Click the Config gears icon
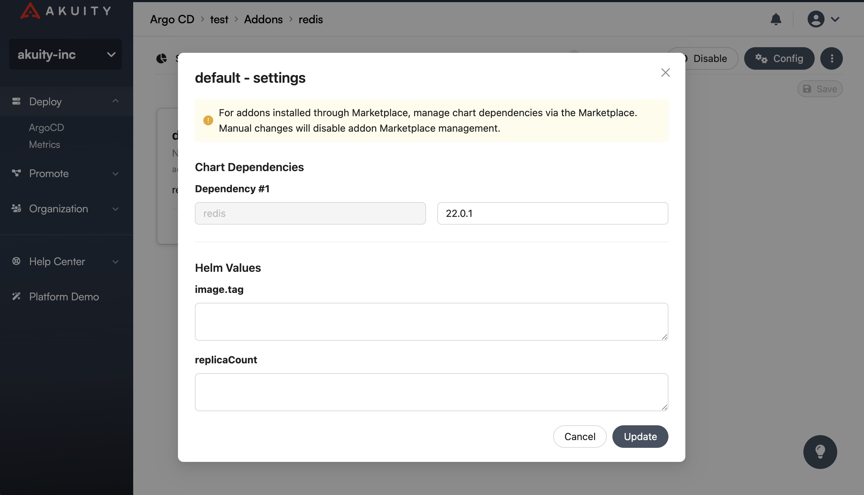The width and height of the screenshot is (864, 495). click(x=761, y=58)
